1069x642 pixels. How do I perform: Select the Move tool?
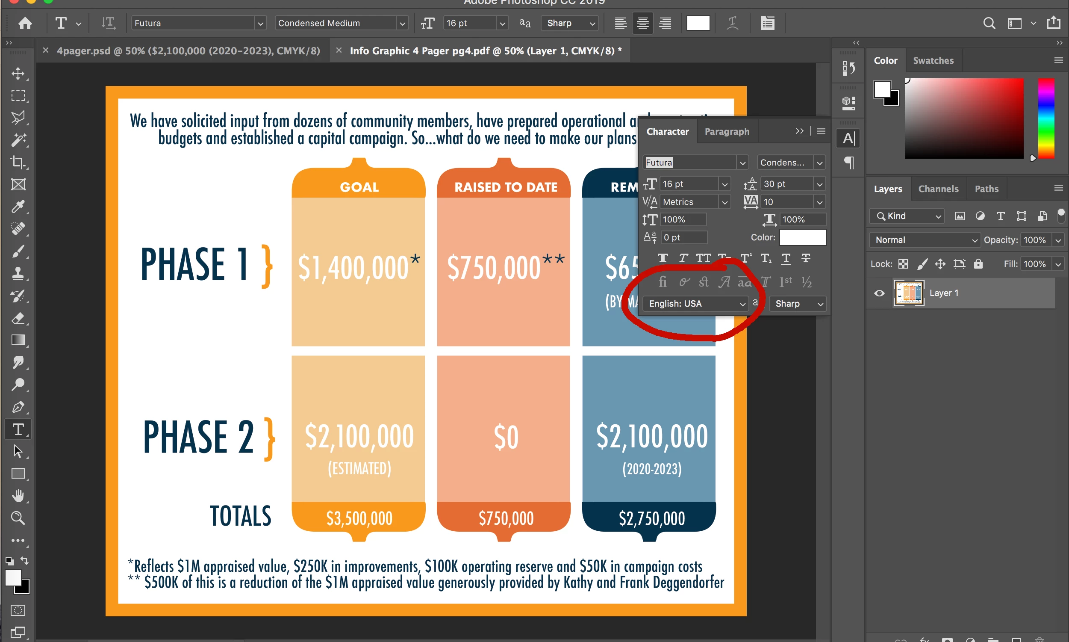(x=18, y=73)
